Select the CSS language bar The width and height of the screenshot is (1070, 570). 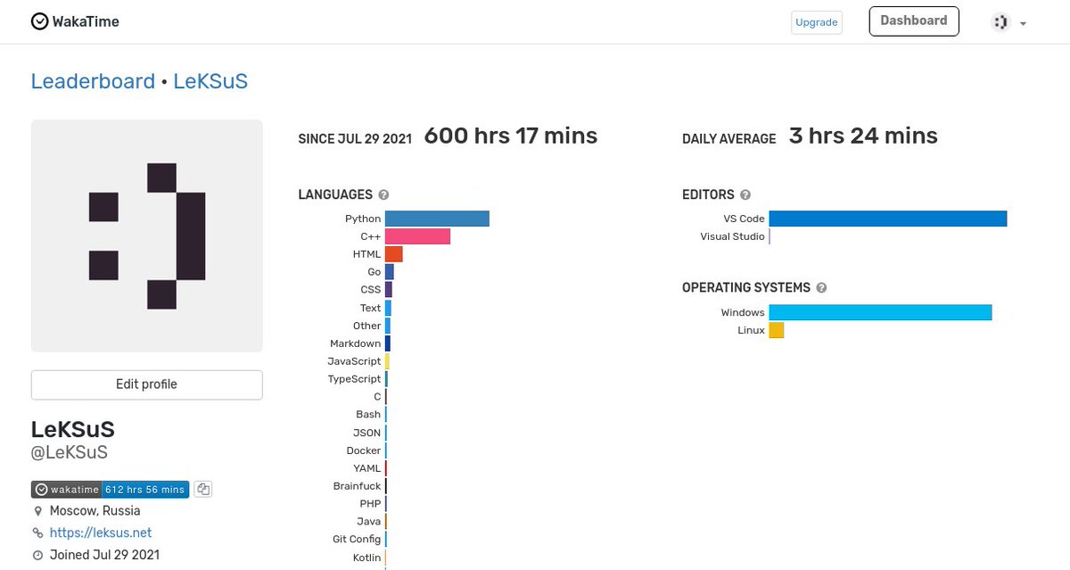point(389,290)
